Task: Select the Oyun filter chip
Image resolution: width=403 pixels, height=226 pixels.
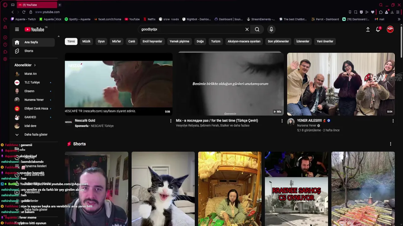Action: pos(101,41)
